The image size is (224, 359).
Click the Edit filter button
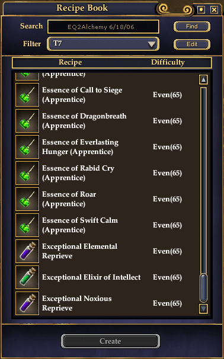[x=192, y=44]
